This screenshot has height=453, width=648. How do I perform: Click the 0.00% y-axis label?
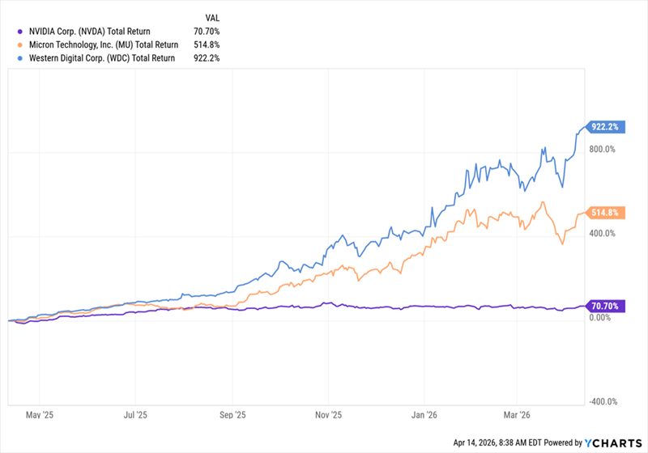[602, 318]
